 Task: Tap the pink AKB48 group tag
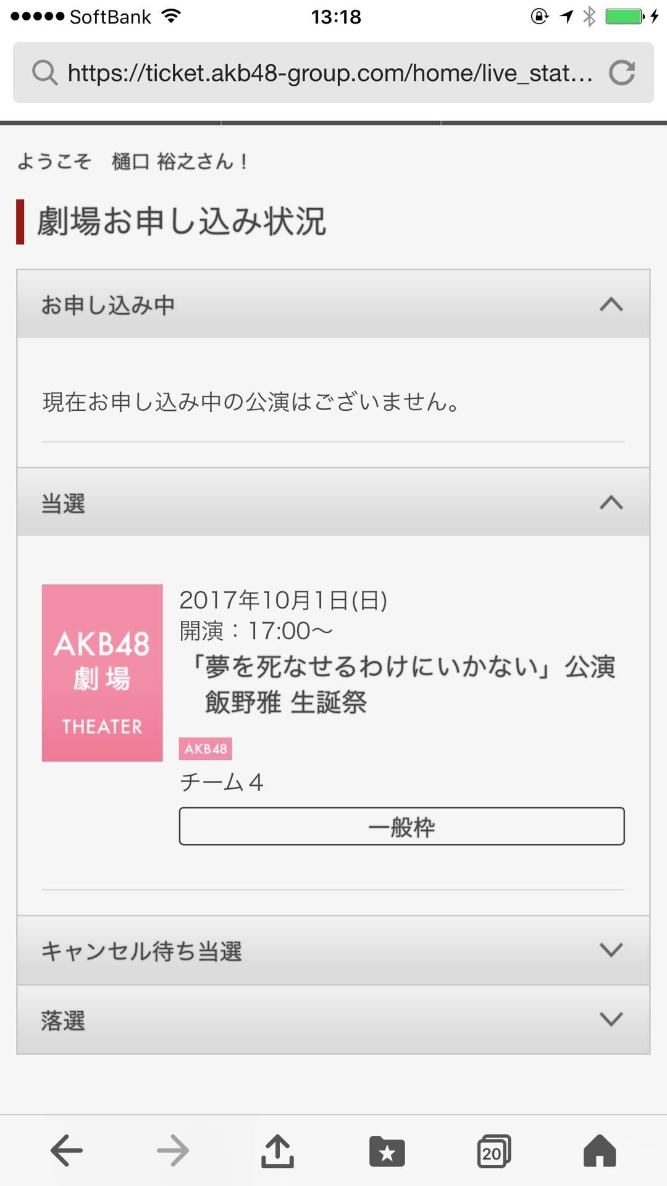tap(206, 749)
